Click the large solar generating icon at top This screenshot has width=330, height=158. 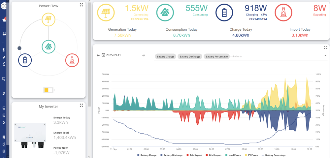pos(105,13)
